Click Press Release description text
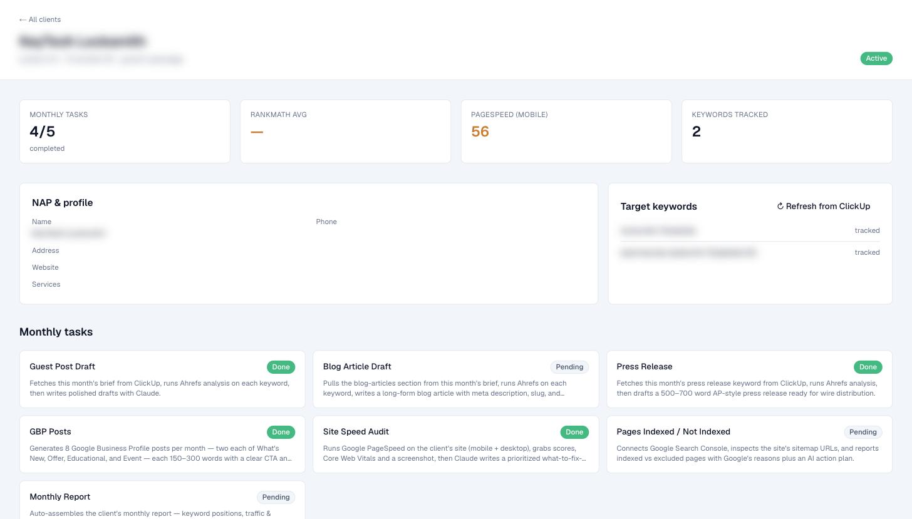Image resolution: width=912 pixels, height=519 pixels. pyautogui.click(x=747, y=388)
